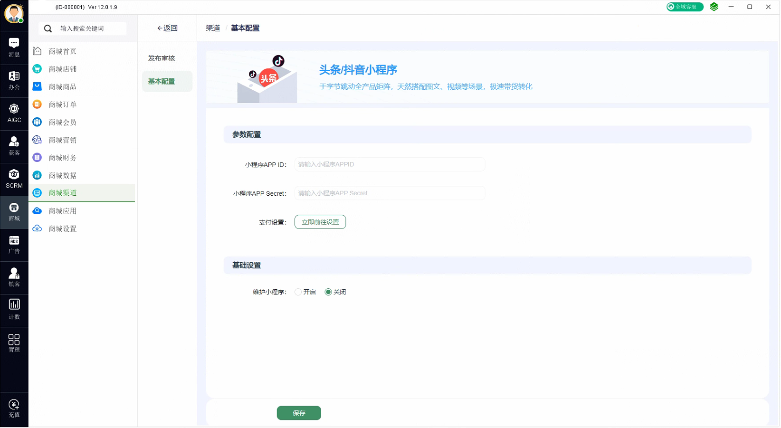Select the 商城 mall section icon

pos(14,211)
